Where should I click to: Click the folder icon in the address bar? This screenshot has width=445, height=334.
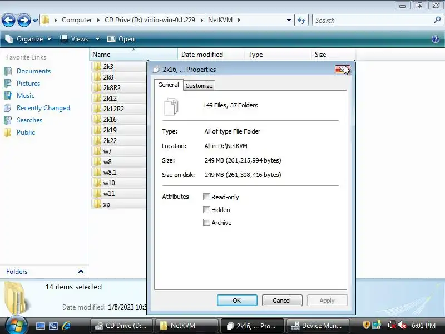tap(46, 20)
